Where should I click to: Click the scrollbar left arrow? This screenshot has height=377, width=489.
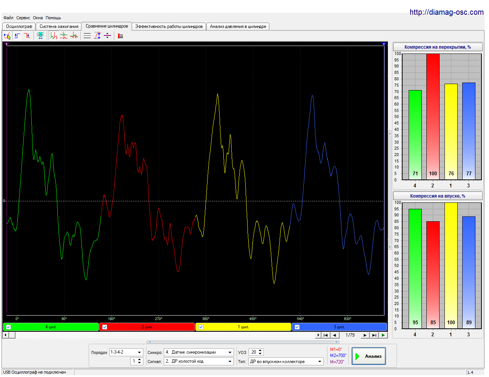[5, 335]
